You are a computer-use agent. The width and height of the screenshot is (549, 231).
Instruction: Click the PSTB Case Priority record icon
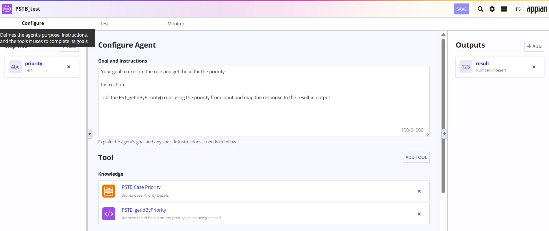tap(109, 191)
